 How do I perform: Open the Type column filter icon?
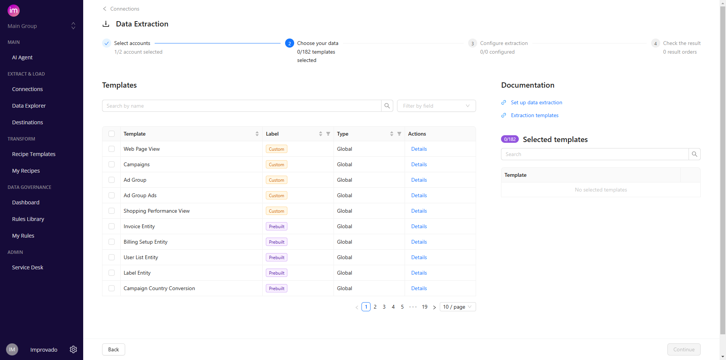399,134
